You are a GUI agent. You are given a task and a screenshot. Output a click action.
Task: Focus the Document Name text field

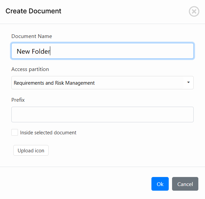102,51
